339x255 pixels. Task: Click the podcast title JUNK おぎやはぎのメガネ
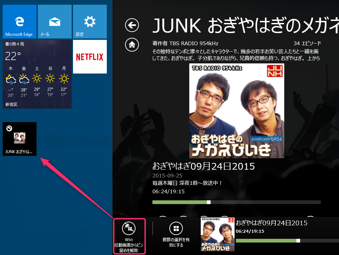tap(246, 25)
